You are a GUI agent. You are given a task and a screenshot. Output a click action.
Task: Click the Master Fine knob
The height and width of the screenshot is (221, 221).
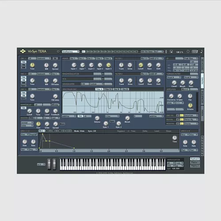point(38,124)
